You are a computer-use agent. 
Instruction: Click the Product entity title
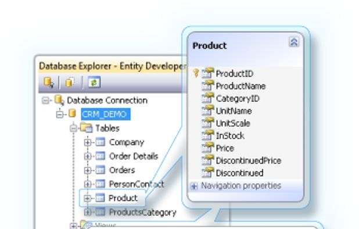210,45
